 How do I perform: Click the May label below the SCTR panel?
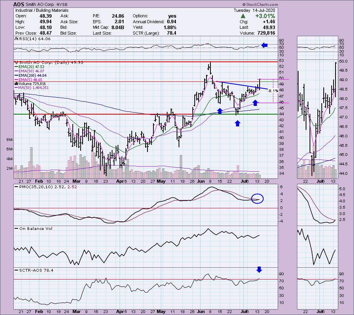coord(161,311)
